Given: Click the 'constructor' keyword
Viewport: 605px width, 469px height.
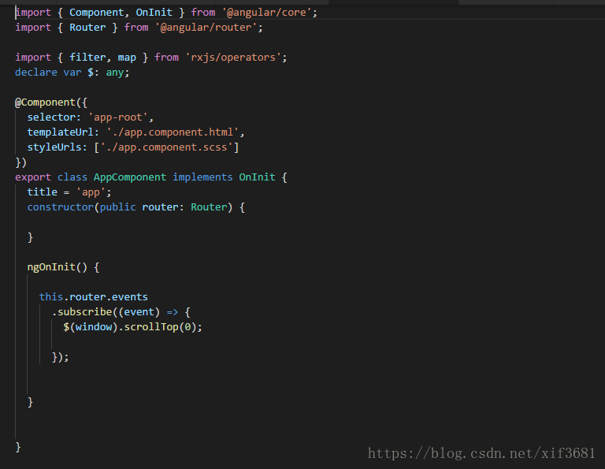Looking at the screenshot, I should click(x=60, y=207).
